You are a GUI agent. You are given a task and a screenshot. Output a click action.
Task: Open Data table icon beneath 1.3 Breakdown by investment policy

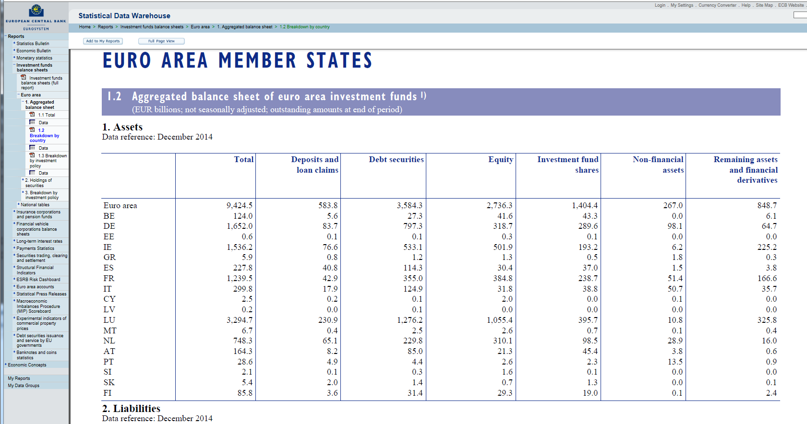32,173
